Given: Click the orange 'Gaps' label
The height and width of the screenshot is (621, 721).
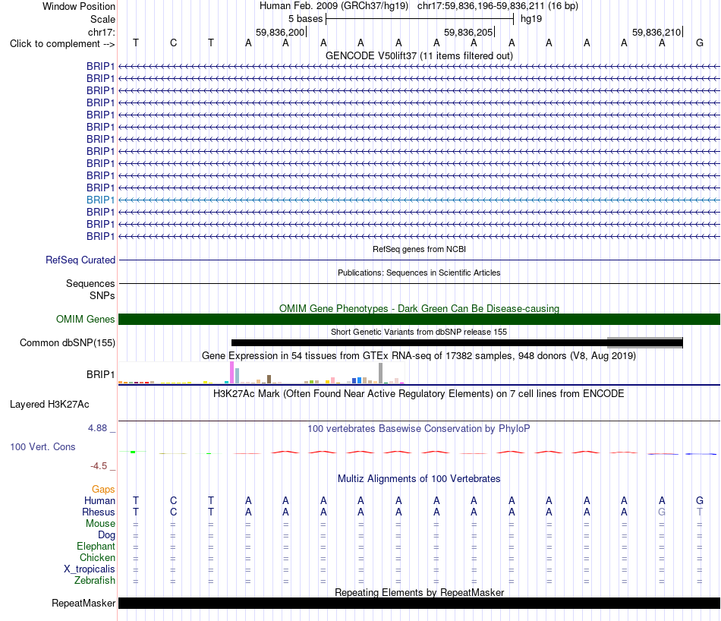Looking at the screenshot, I should (103, 489).
